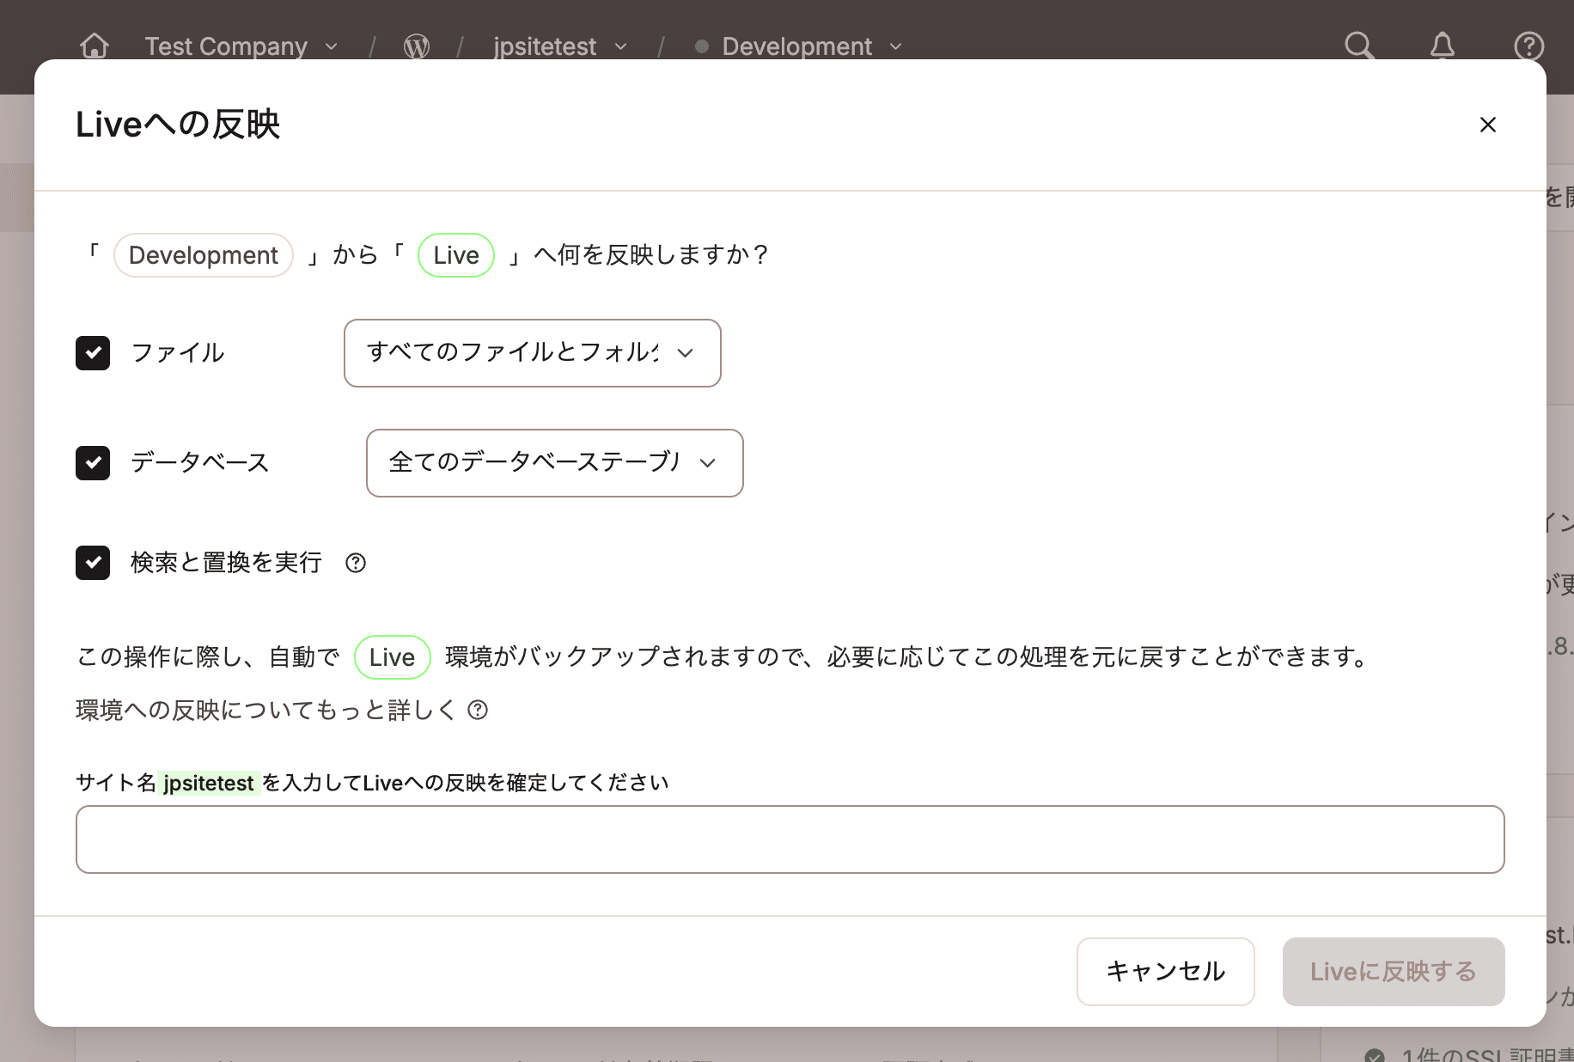Select jpsitetest in the breadcrumb
The image size is (1574, 1062).
tap(546, 46)
